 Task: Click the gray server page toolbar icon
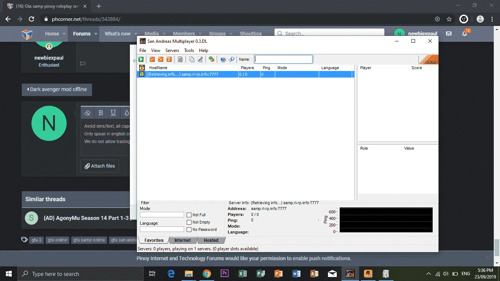point(180,59)
